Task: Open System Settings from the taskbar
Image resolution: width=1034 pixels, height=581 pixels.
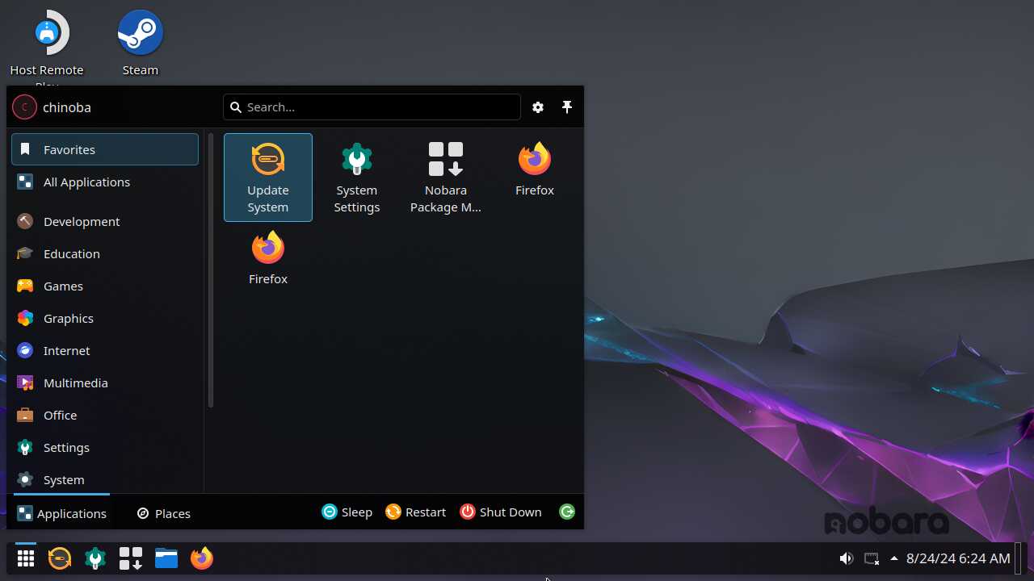Action: tap(95, 558)
